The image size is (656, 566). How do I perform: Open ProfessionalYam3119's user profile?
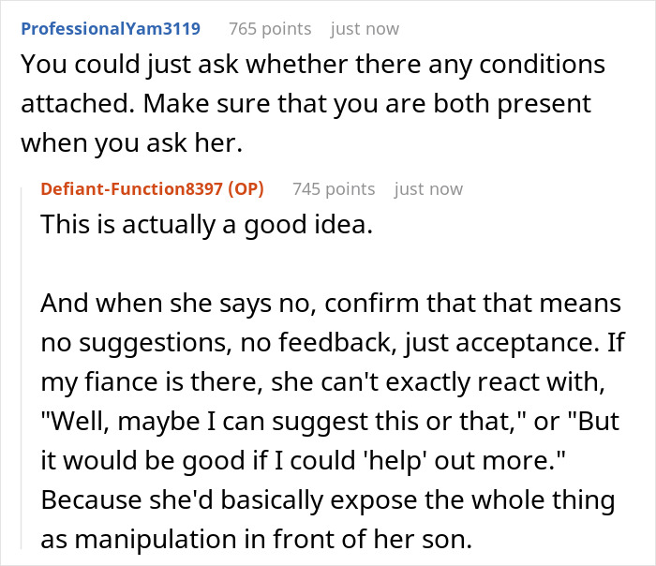click(x=111, y=28)
